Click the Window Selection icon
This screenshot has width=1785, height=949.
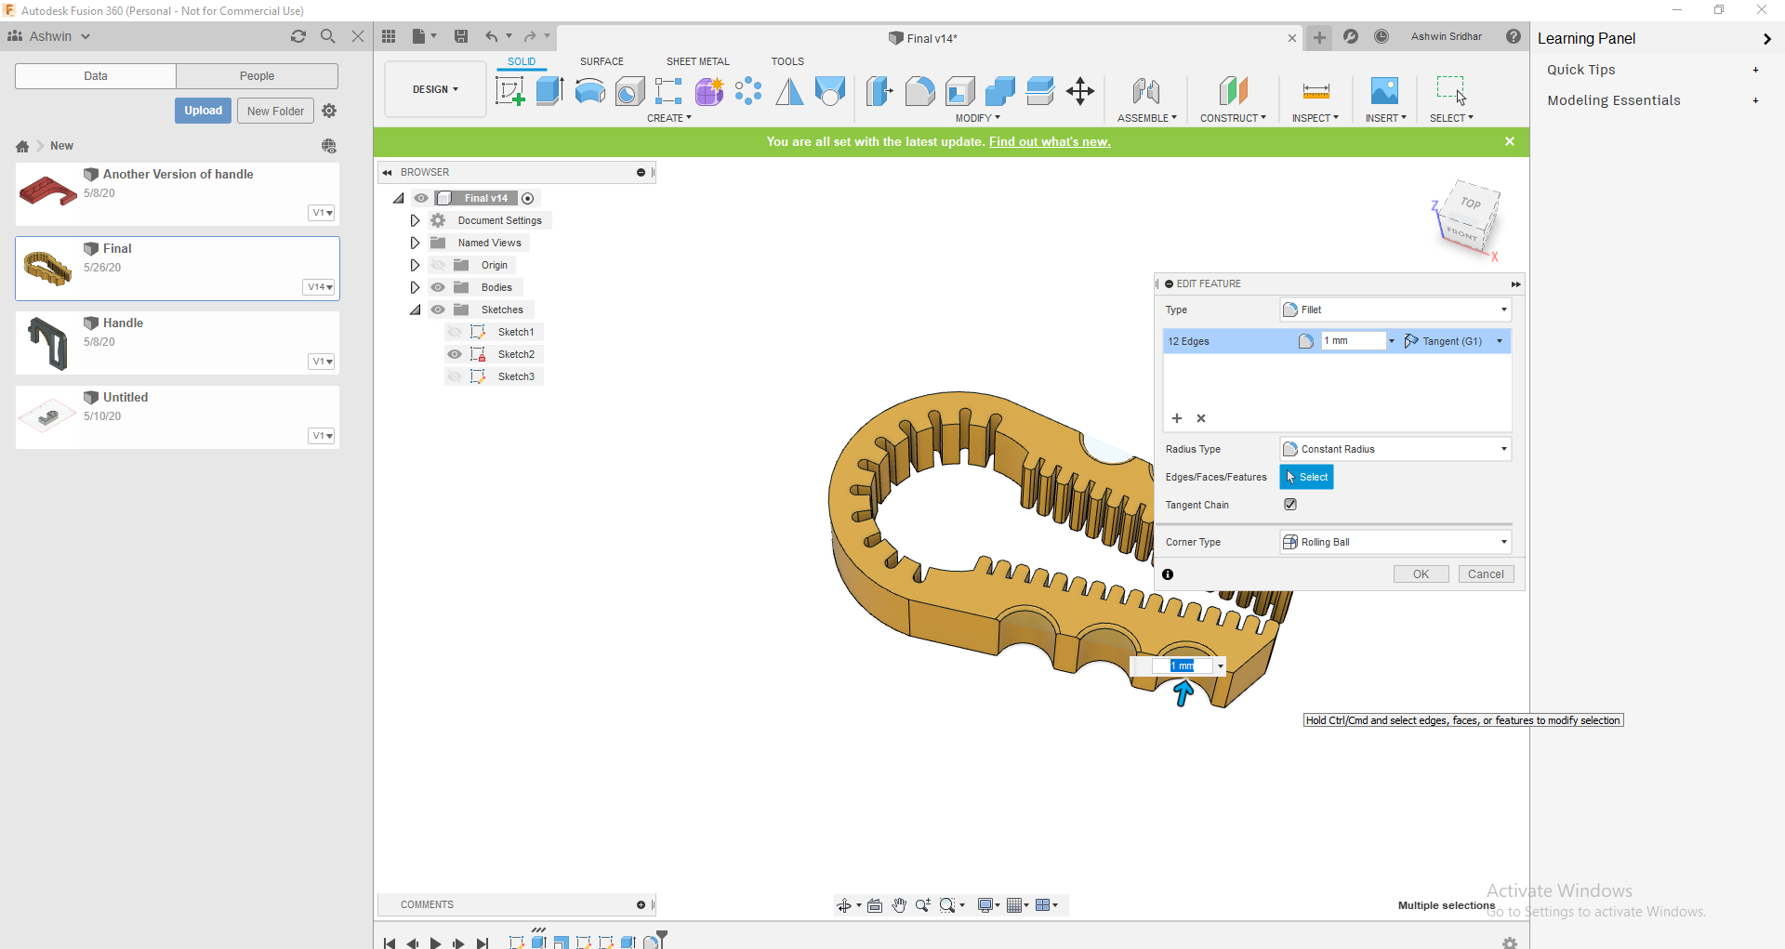[x=1451, y=91]
